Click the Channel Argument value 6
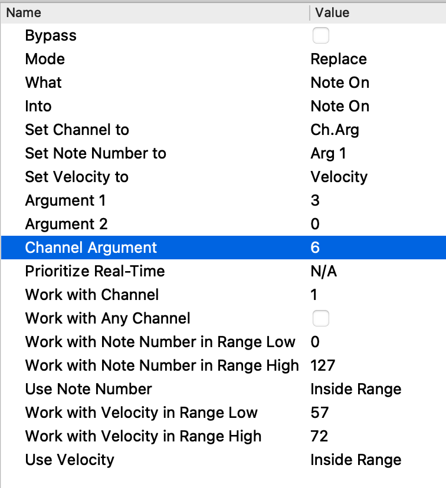 [x=315, y=248]
